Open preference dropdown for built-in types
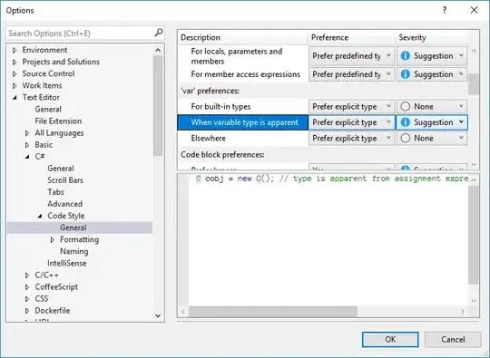This screenshot has height=358, width=490. click(351, 106)
